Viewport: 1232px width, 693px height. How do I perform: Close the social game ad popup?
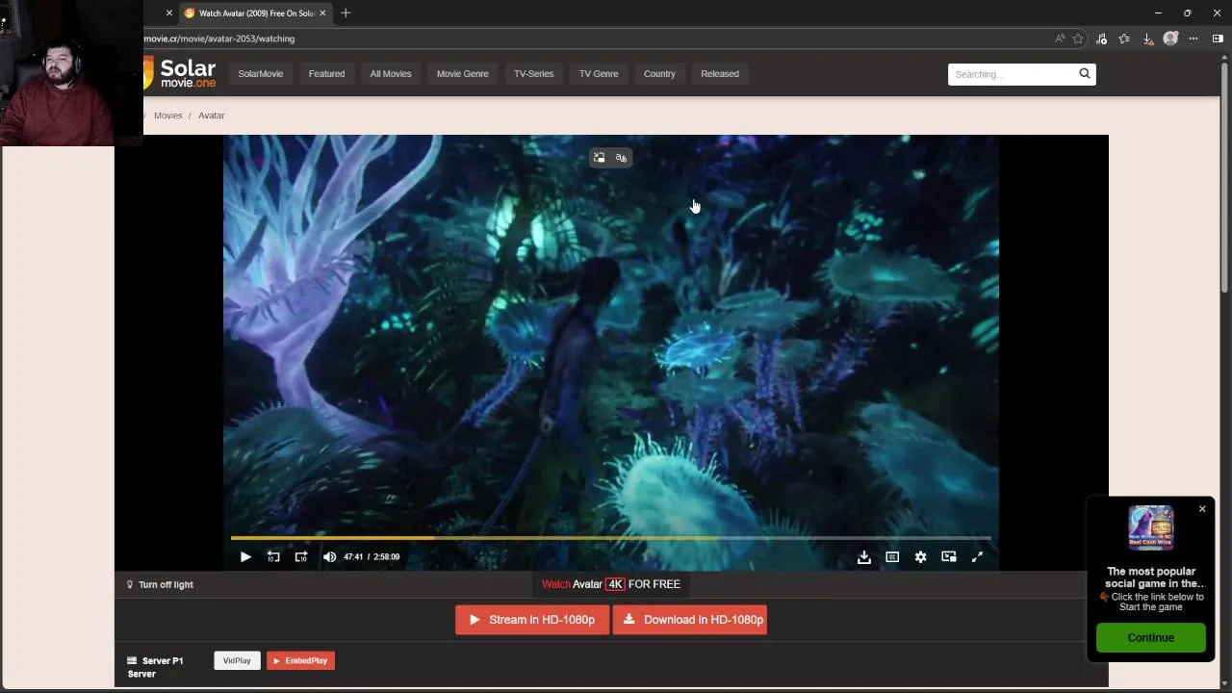coord(1202,508)
